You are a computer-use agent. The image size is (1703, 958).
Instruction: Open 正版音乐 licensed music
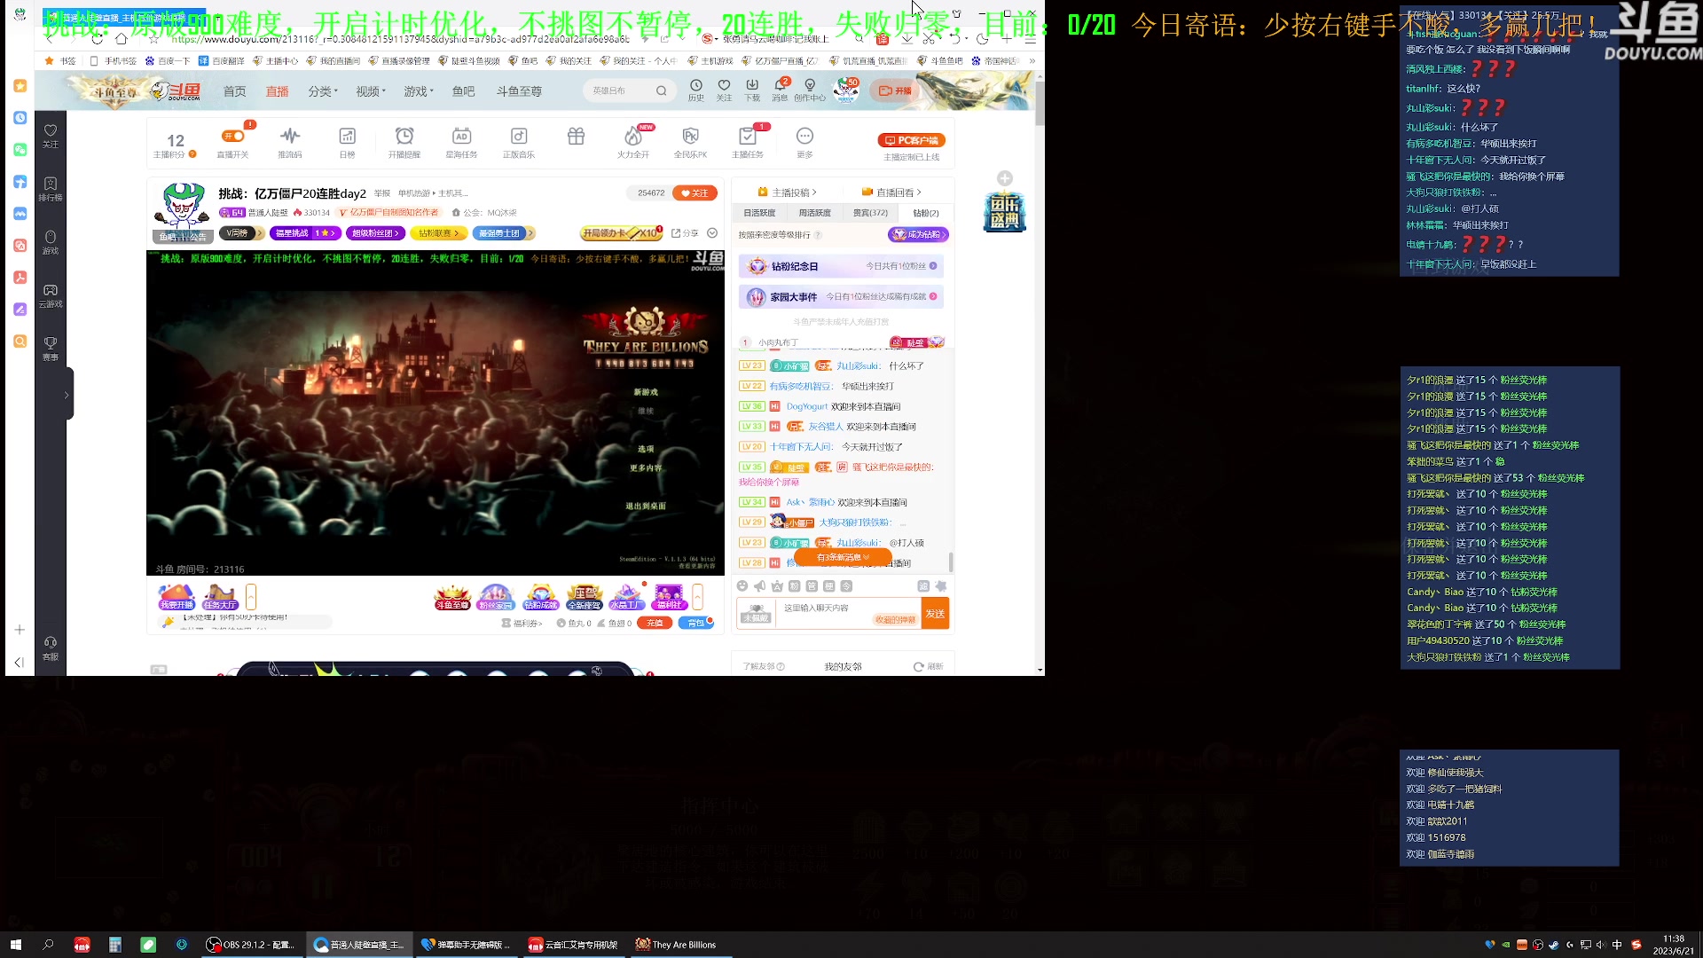(519, 142)
